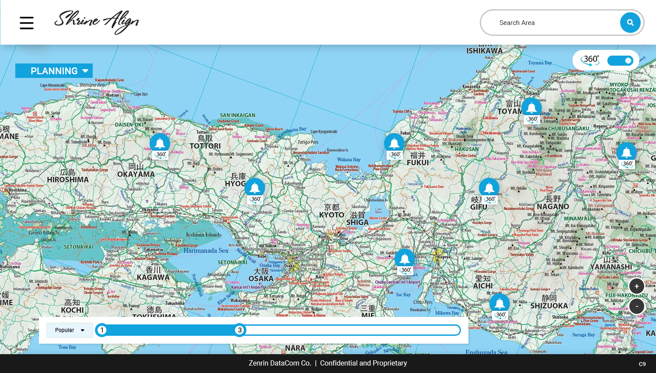This screenshot has height=373, width=656.
Task: Zoom out the map with minus button
Action: [x=636, y=306]
